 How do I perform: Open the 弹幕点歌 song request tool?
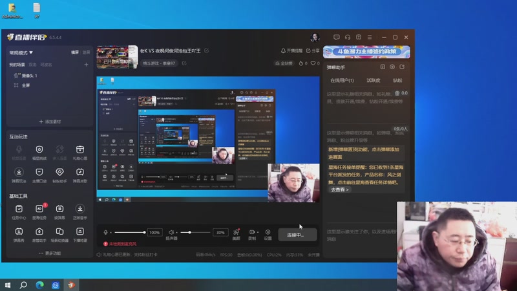79,175
